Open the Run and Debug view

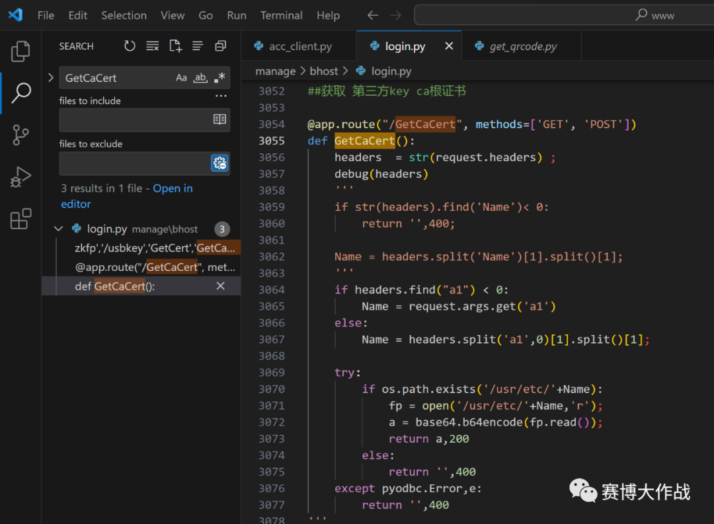(x=20, y=176)
